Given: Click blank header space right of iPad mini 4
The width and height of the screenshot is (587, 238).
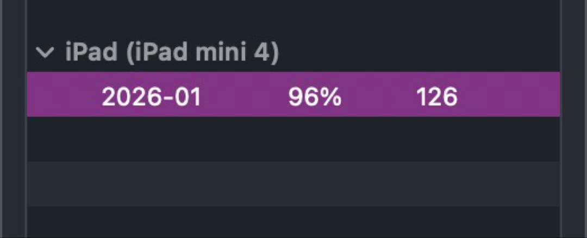Looking at the screenshot, I should point(419,53).
